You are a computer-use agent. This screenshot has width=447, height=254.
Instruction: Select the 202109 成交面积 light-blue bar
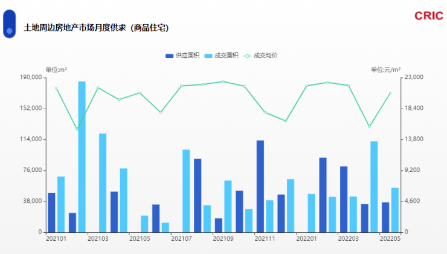(x=228, y=206)
